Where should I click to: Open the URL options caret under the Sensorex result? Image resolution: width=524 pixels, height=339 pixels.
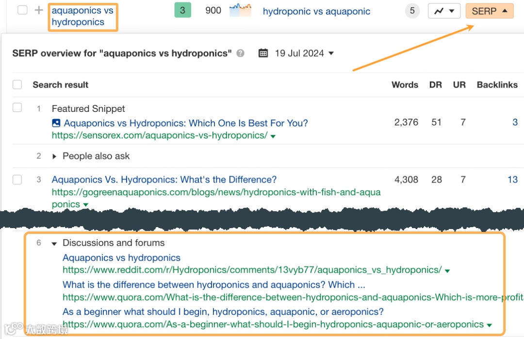273,136
